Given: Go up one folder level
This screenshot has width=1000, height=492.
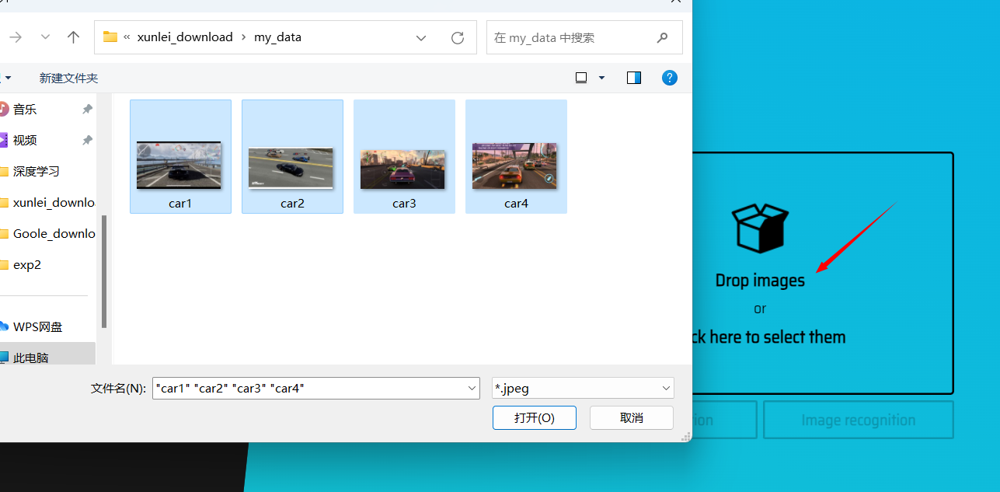Looking at the screenshot, I should click(x=74, y=37).
